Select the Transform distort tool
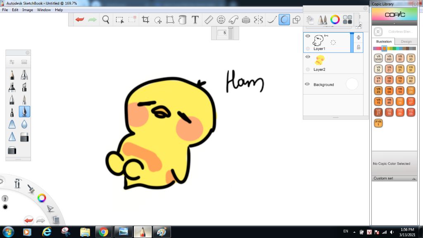Screen dimensions: 423x238 [170, 20]
